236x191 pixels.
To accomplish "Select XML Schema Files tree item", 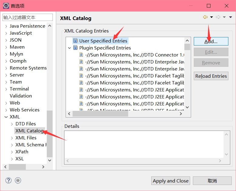I will [x=31, y=145].
